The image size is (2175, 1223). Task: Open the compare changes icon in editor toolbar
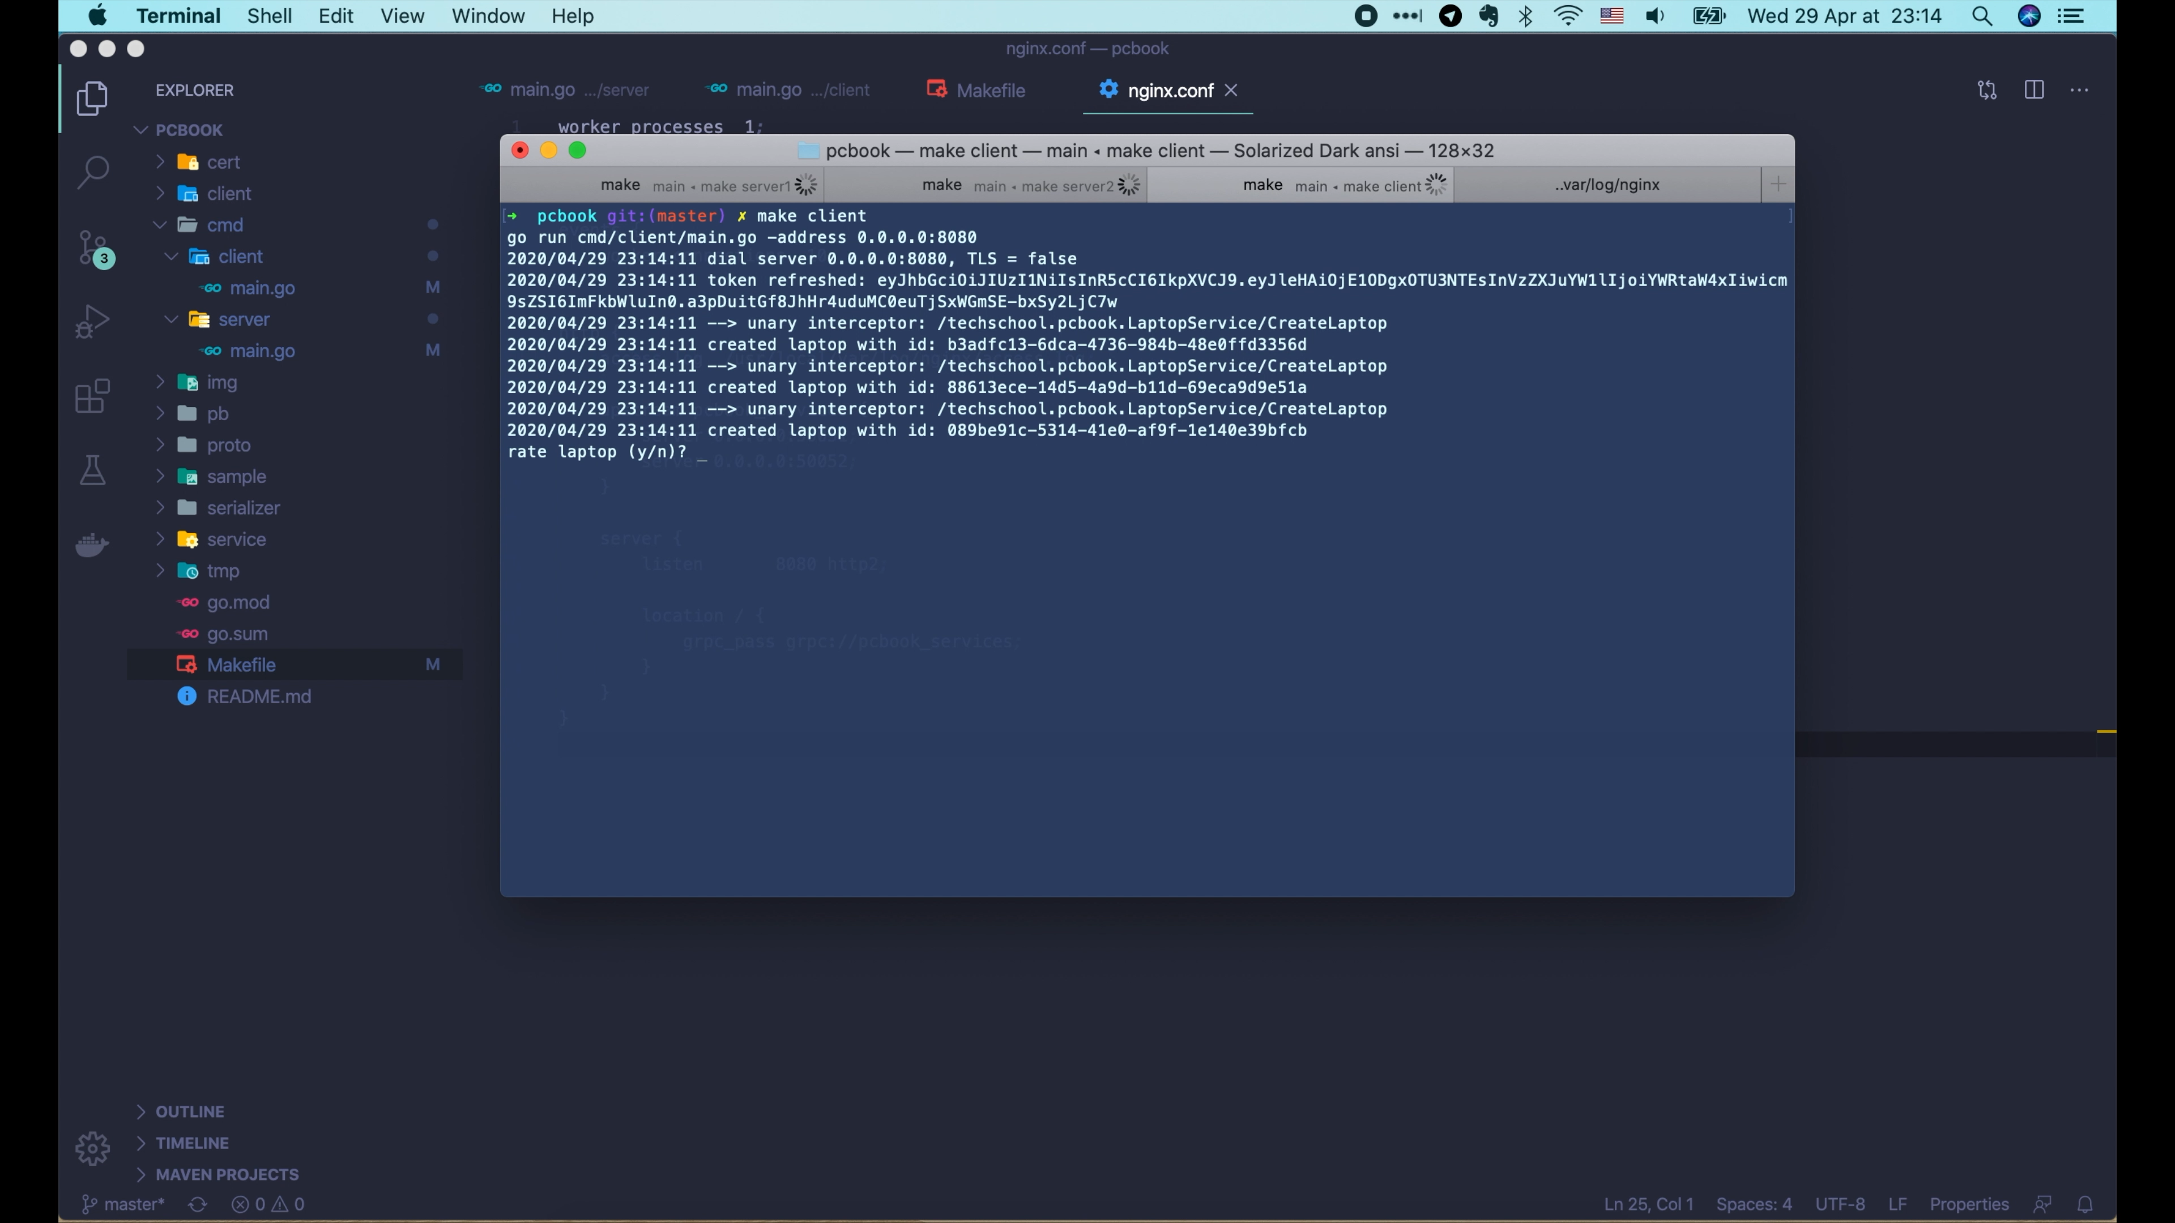[x=1987, y=91]
